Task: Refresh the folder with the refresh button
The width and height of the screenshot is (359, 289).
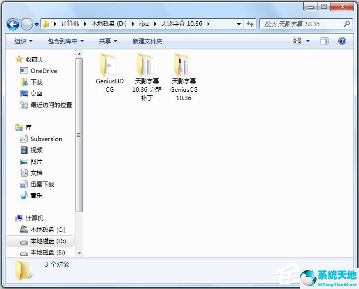Action: pyautogui.click(x=250, y=24)
